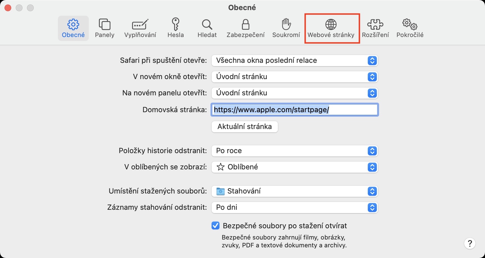Open the V novém okně otevřít dropdown
This screenshot has height=258, width=485.
[294, 77]
